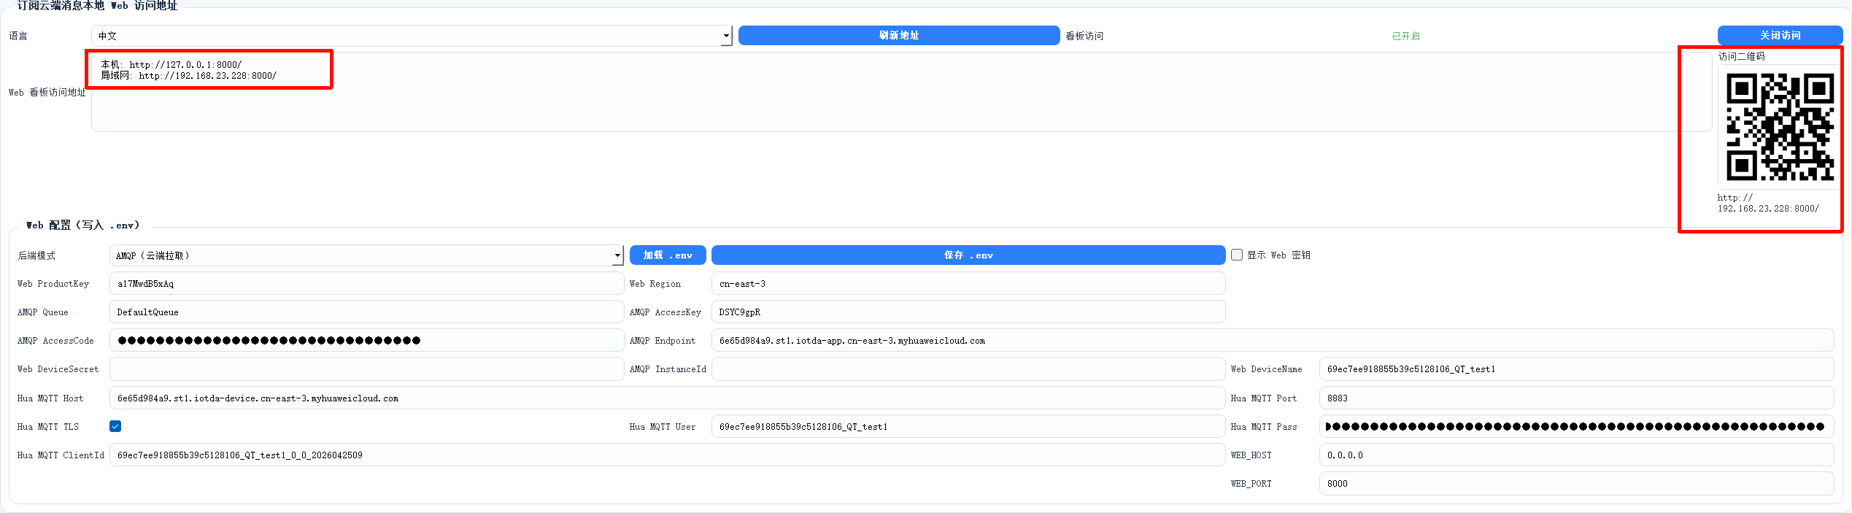
Task: Click the 刷新地址 button
Action: (x=899, y=36)
